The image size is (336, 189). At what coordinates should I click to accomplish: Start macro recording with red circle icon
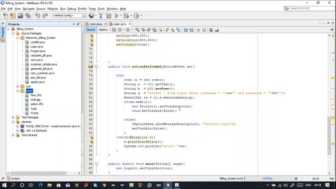click(x=198, y=30)
